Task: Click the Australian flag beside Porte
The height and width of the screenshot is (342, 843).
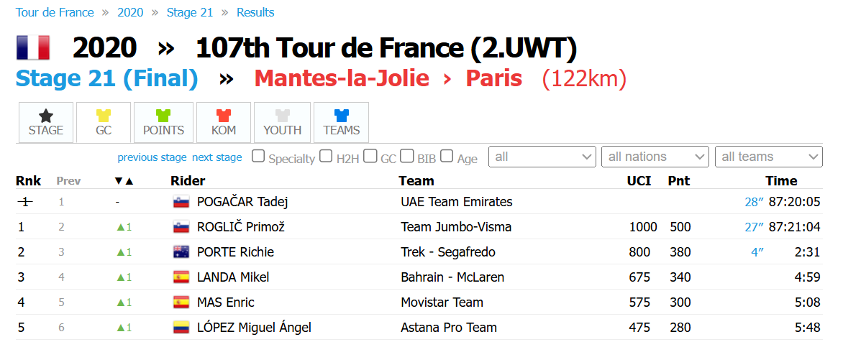Action: click(x=180, y=252)
